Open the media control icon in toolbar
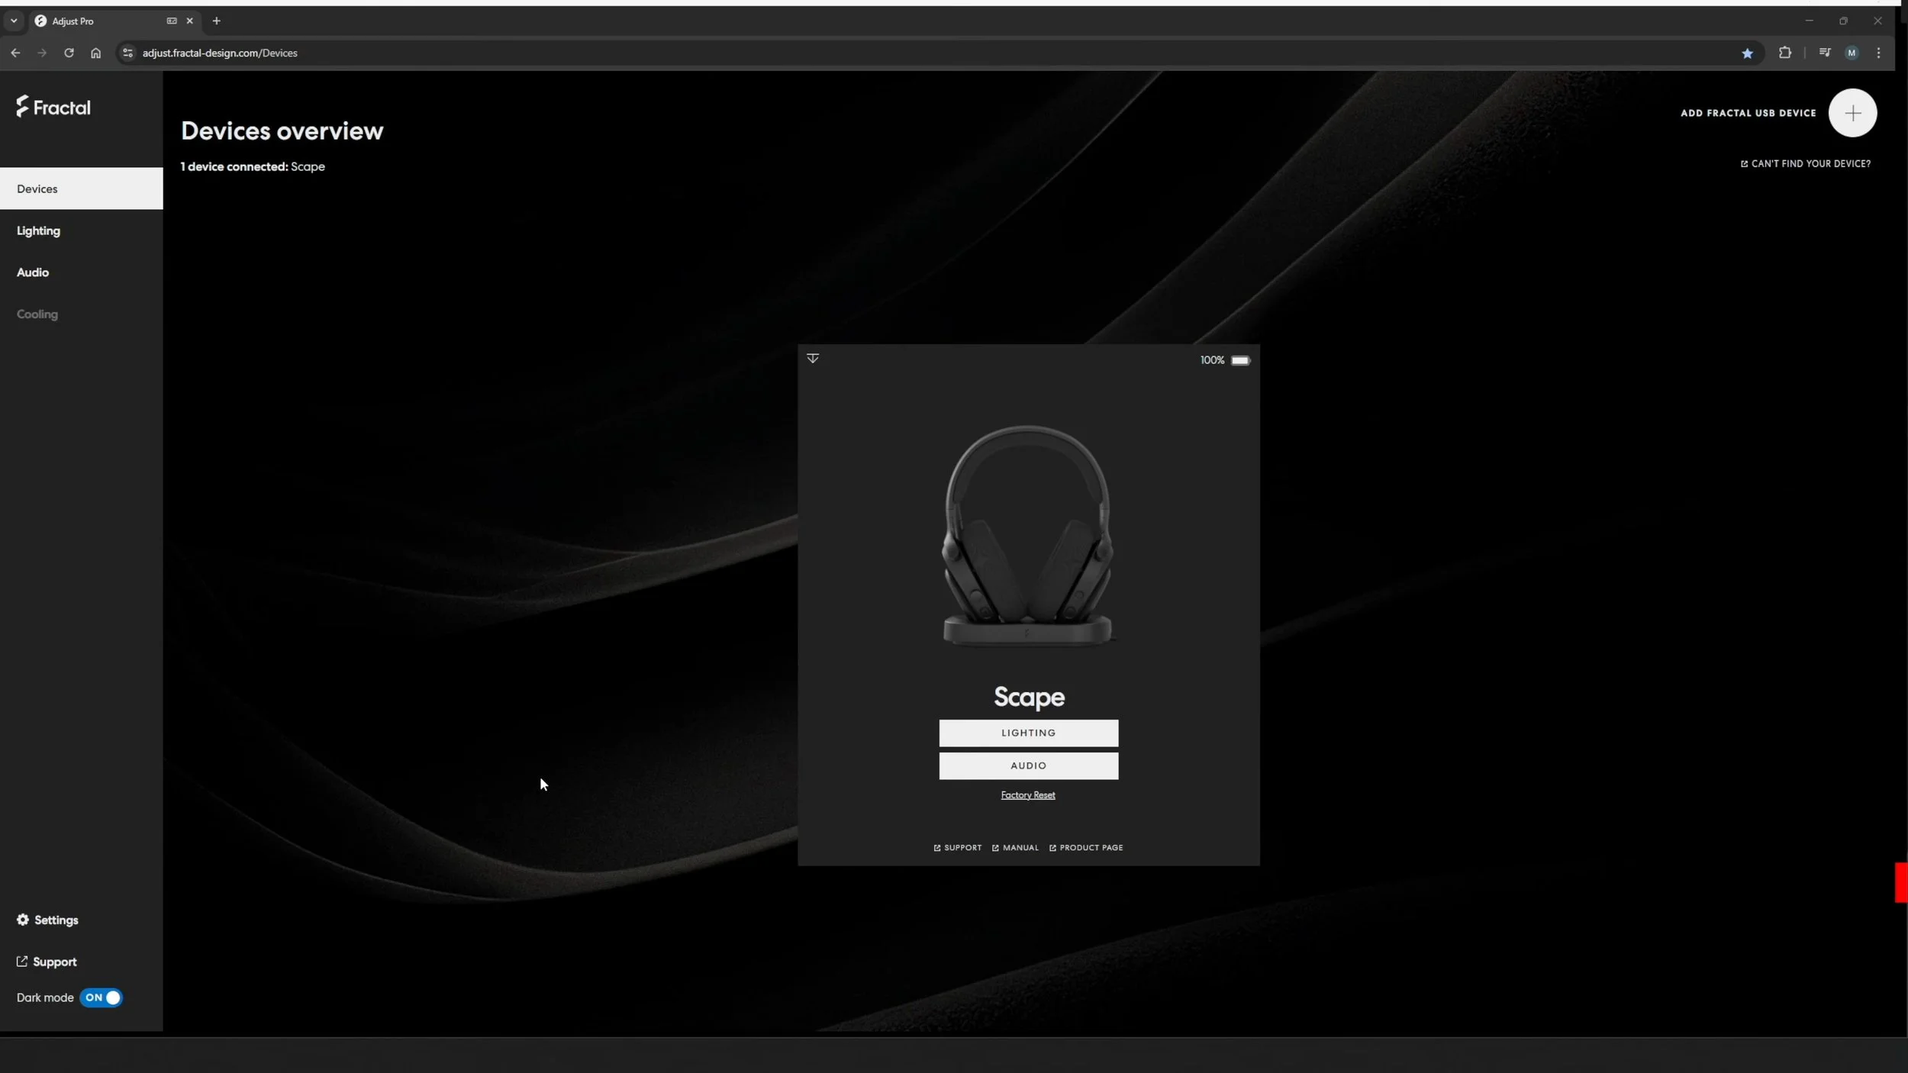Image resolution: width=1908 pixels, height=1073 pixels. [1824, 53]
